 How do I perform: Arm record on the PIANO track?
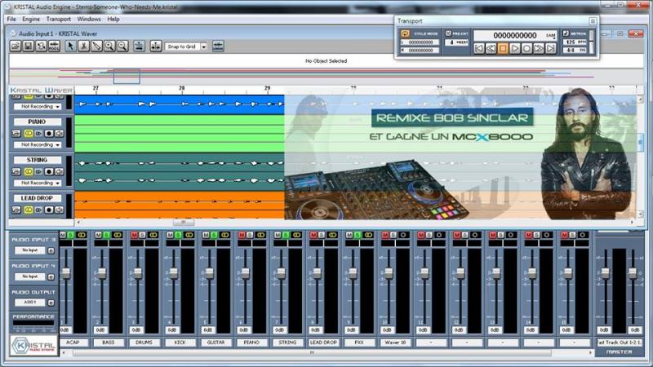(x=49, y=134)
